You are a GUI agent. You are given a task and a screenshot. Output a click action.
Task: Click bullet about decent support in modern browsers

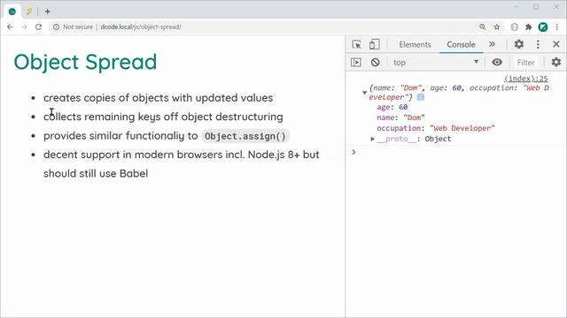click(181, 164)
